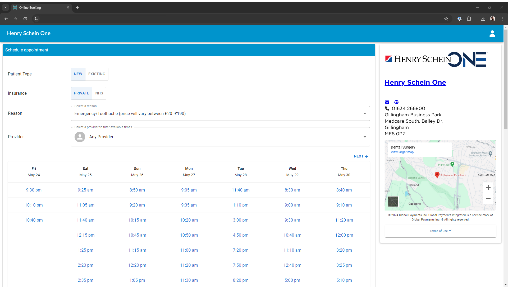The width and height of the screenshot is (508, 287).
Task: Expand the Any Provider dropdown
Action: tap(365, 137)
